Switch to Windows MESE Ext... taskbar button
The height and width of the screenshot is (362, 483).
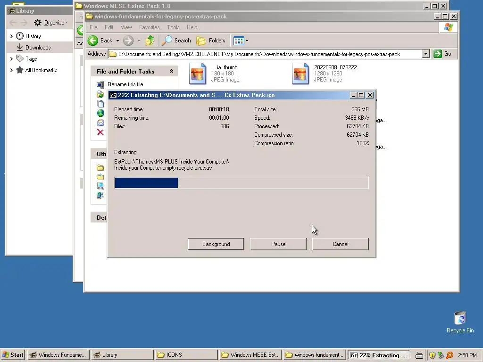[x=250, y=355]
